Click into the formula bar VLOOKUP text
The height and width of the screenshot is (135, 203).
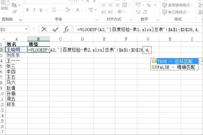tap(138, 30)
